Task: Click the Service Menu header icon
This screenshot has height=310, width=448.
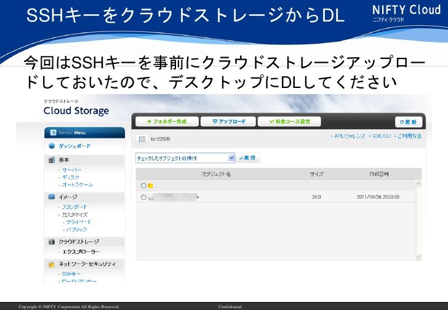Action: tap(53, 132)
